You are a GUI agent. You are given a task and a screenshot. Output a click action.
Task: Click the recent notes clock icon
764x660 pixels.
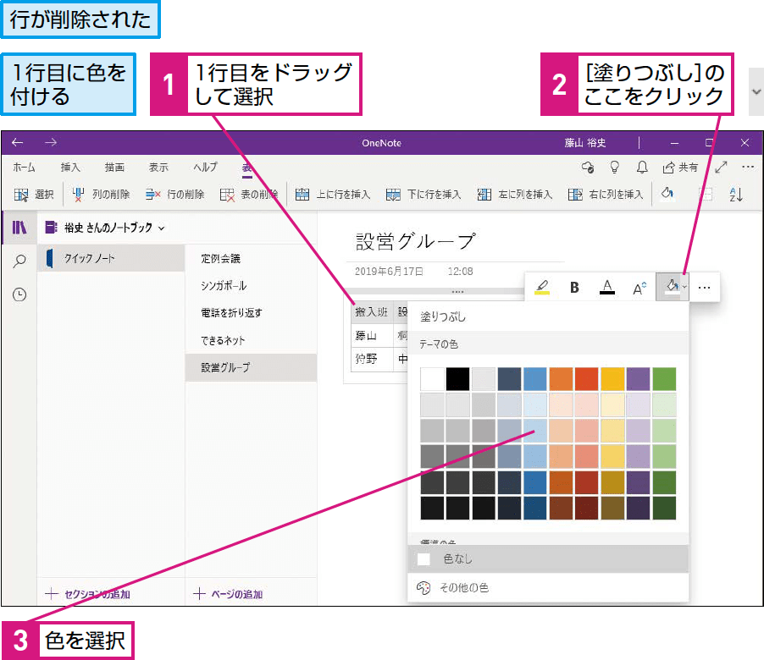click(x=20, y=294)
